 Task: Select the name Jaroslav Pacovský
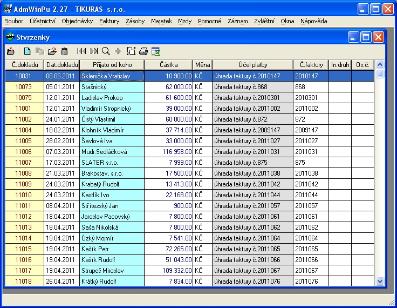[112, 217]
